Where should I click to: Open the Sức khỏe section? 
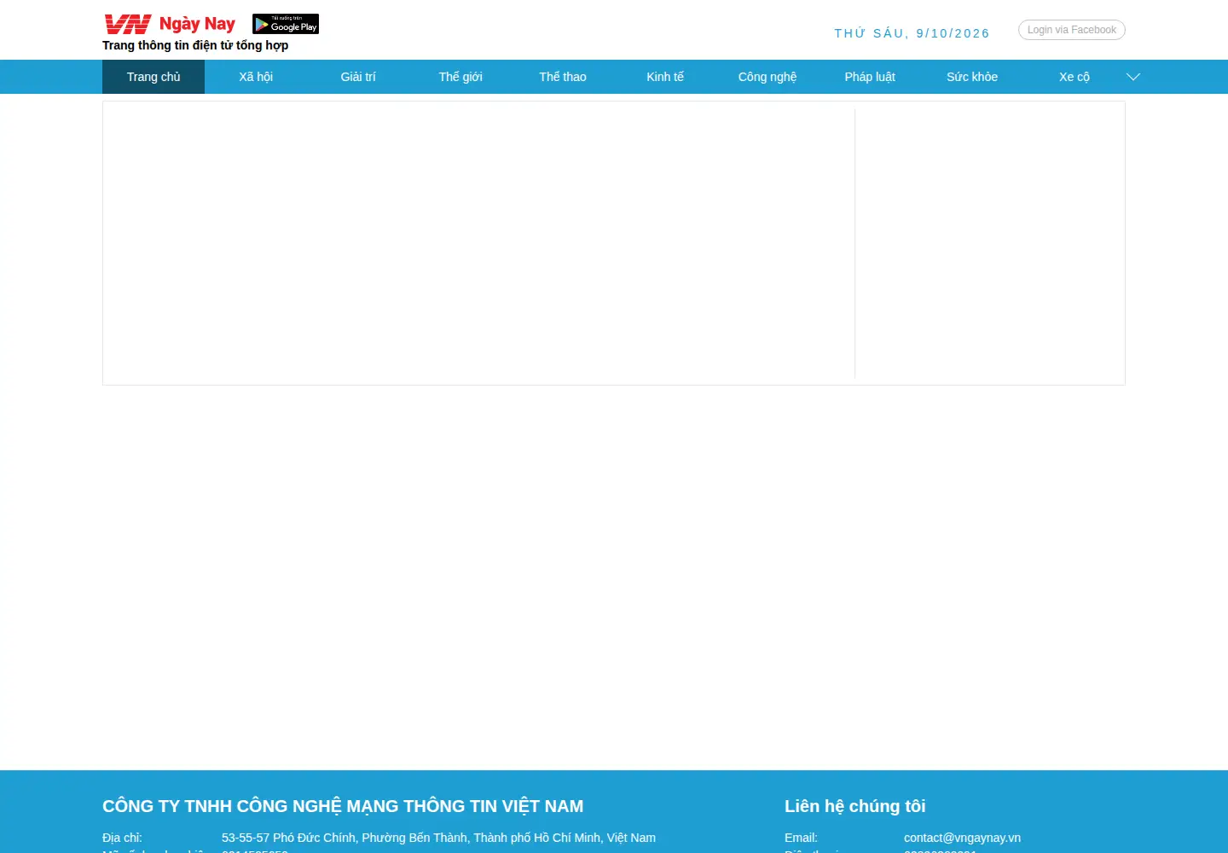(x=972, y=77)
